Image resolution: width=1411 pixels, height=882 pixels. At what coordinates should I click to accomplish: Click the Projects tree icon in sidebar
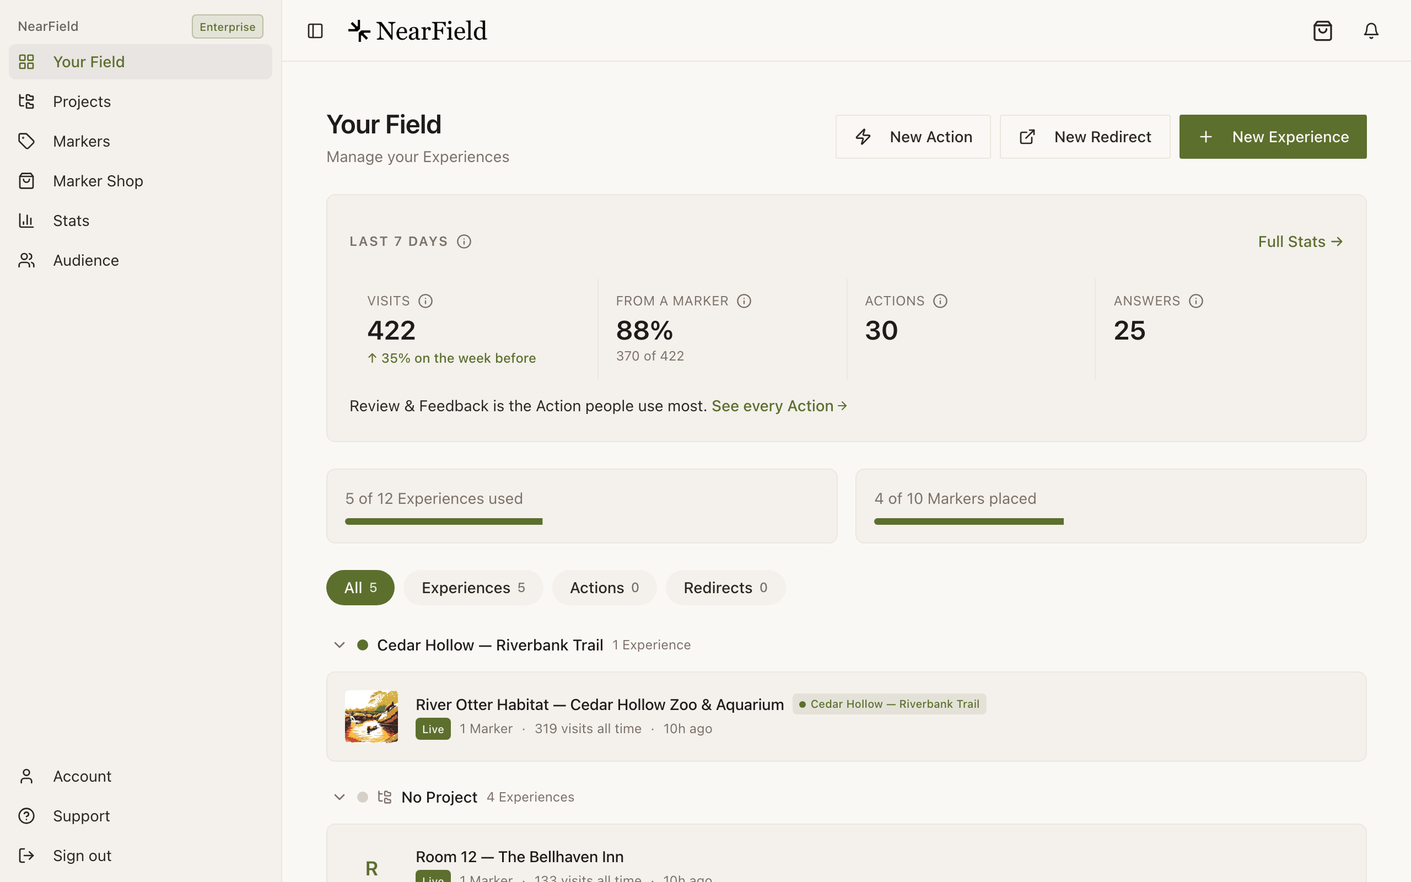[26, 101]
